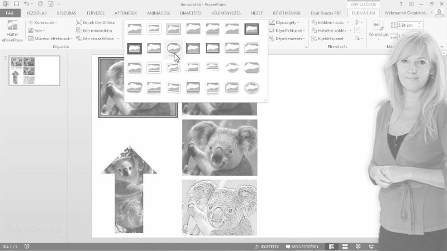Redo the last action
Screen dimensions: 447x251
tap(40, 4)
